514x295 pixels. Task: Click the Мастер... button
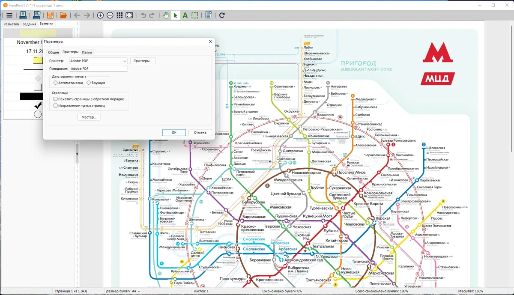[89, 117]
